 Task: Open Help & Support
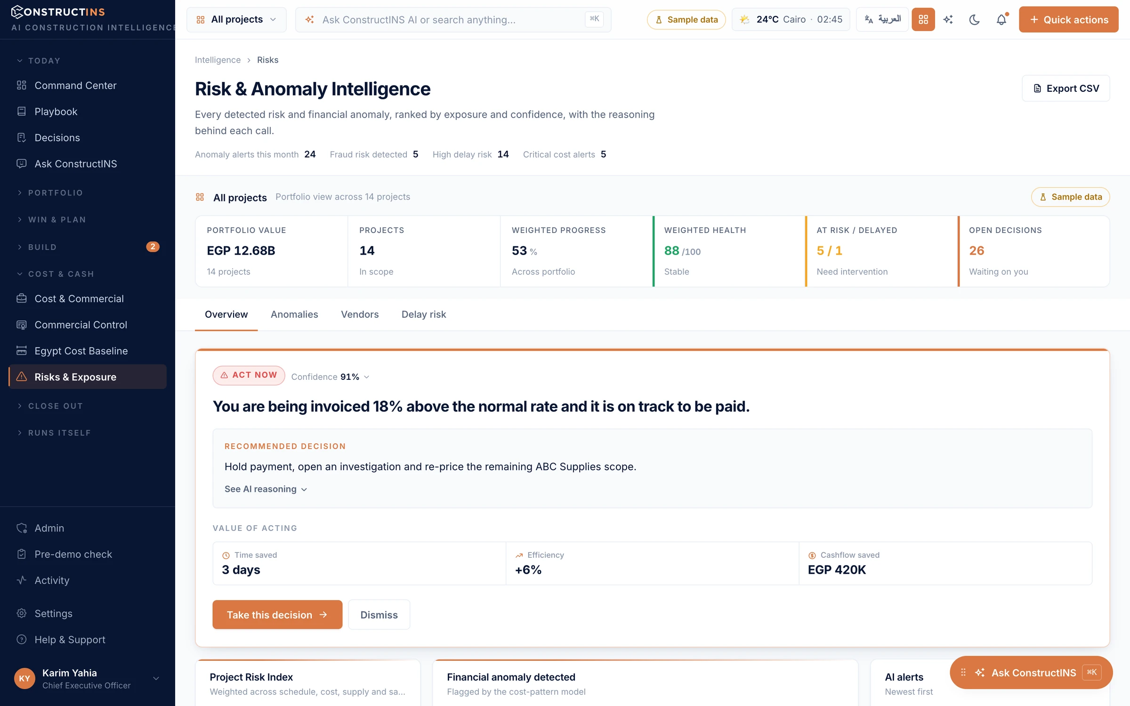pyautogui.click(x=88, y=640)
